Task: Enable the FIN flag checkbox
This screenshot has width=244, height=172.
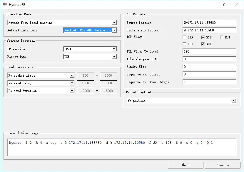Action: point(184,37)
